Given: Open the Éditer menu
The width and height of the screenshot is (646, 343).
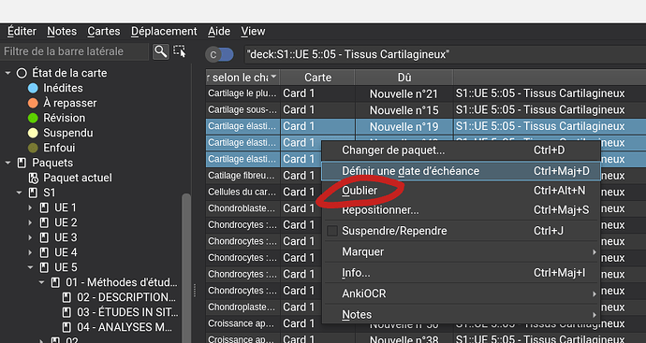Looking at the screenshot, I should (x=22, y=31).
